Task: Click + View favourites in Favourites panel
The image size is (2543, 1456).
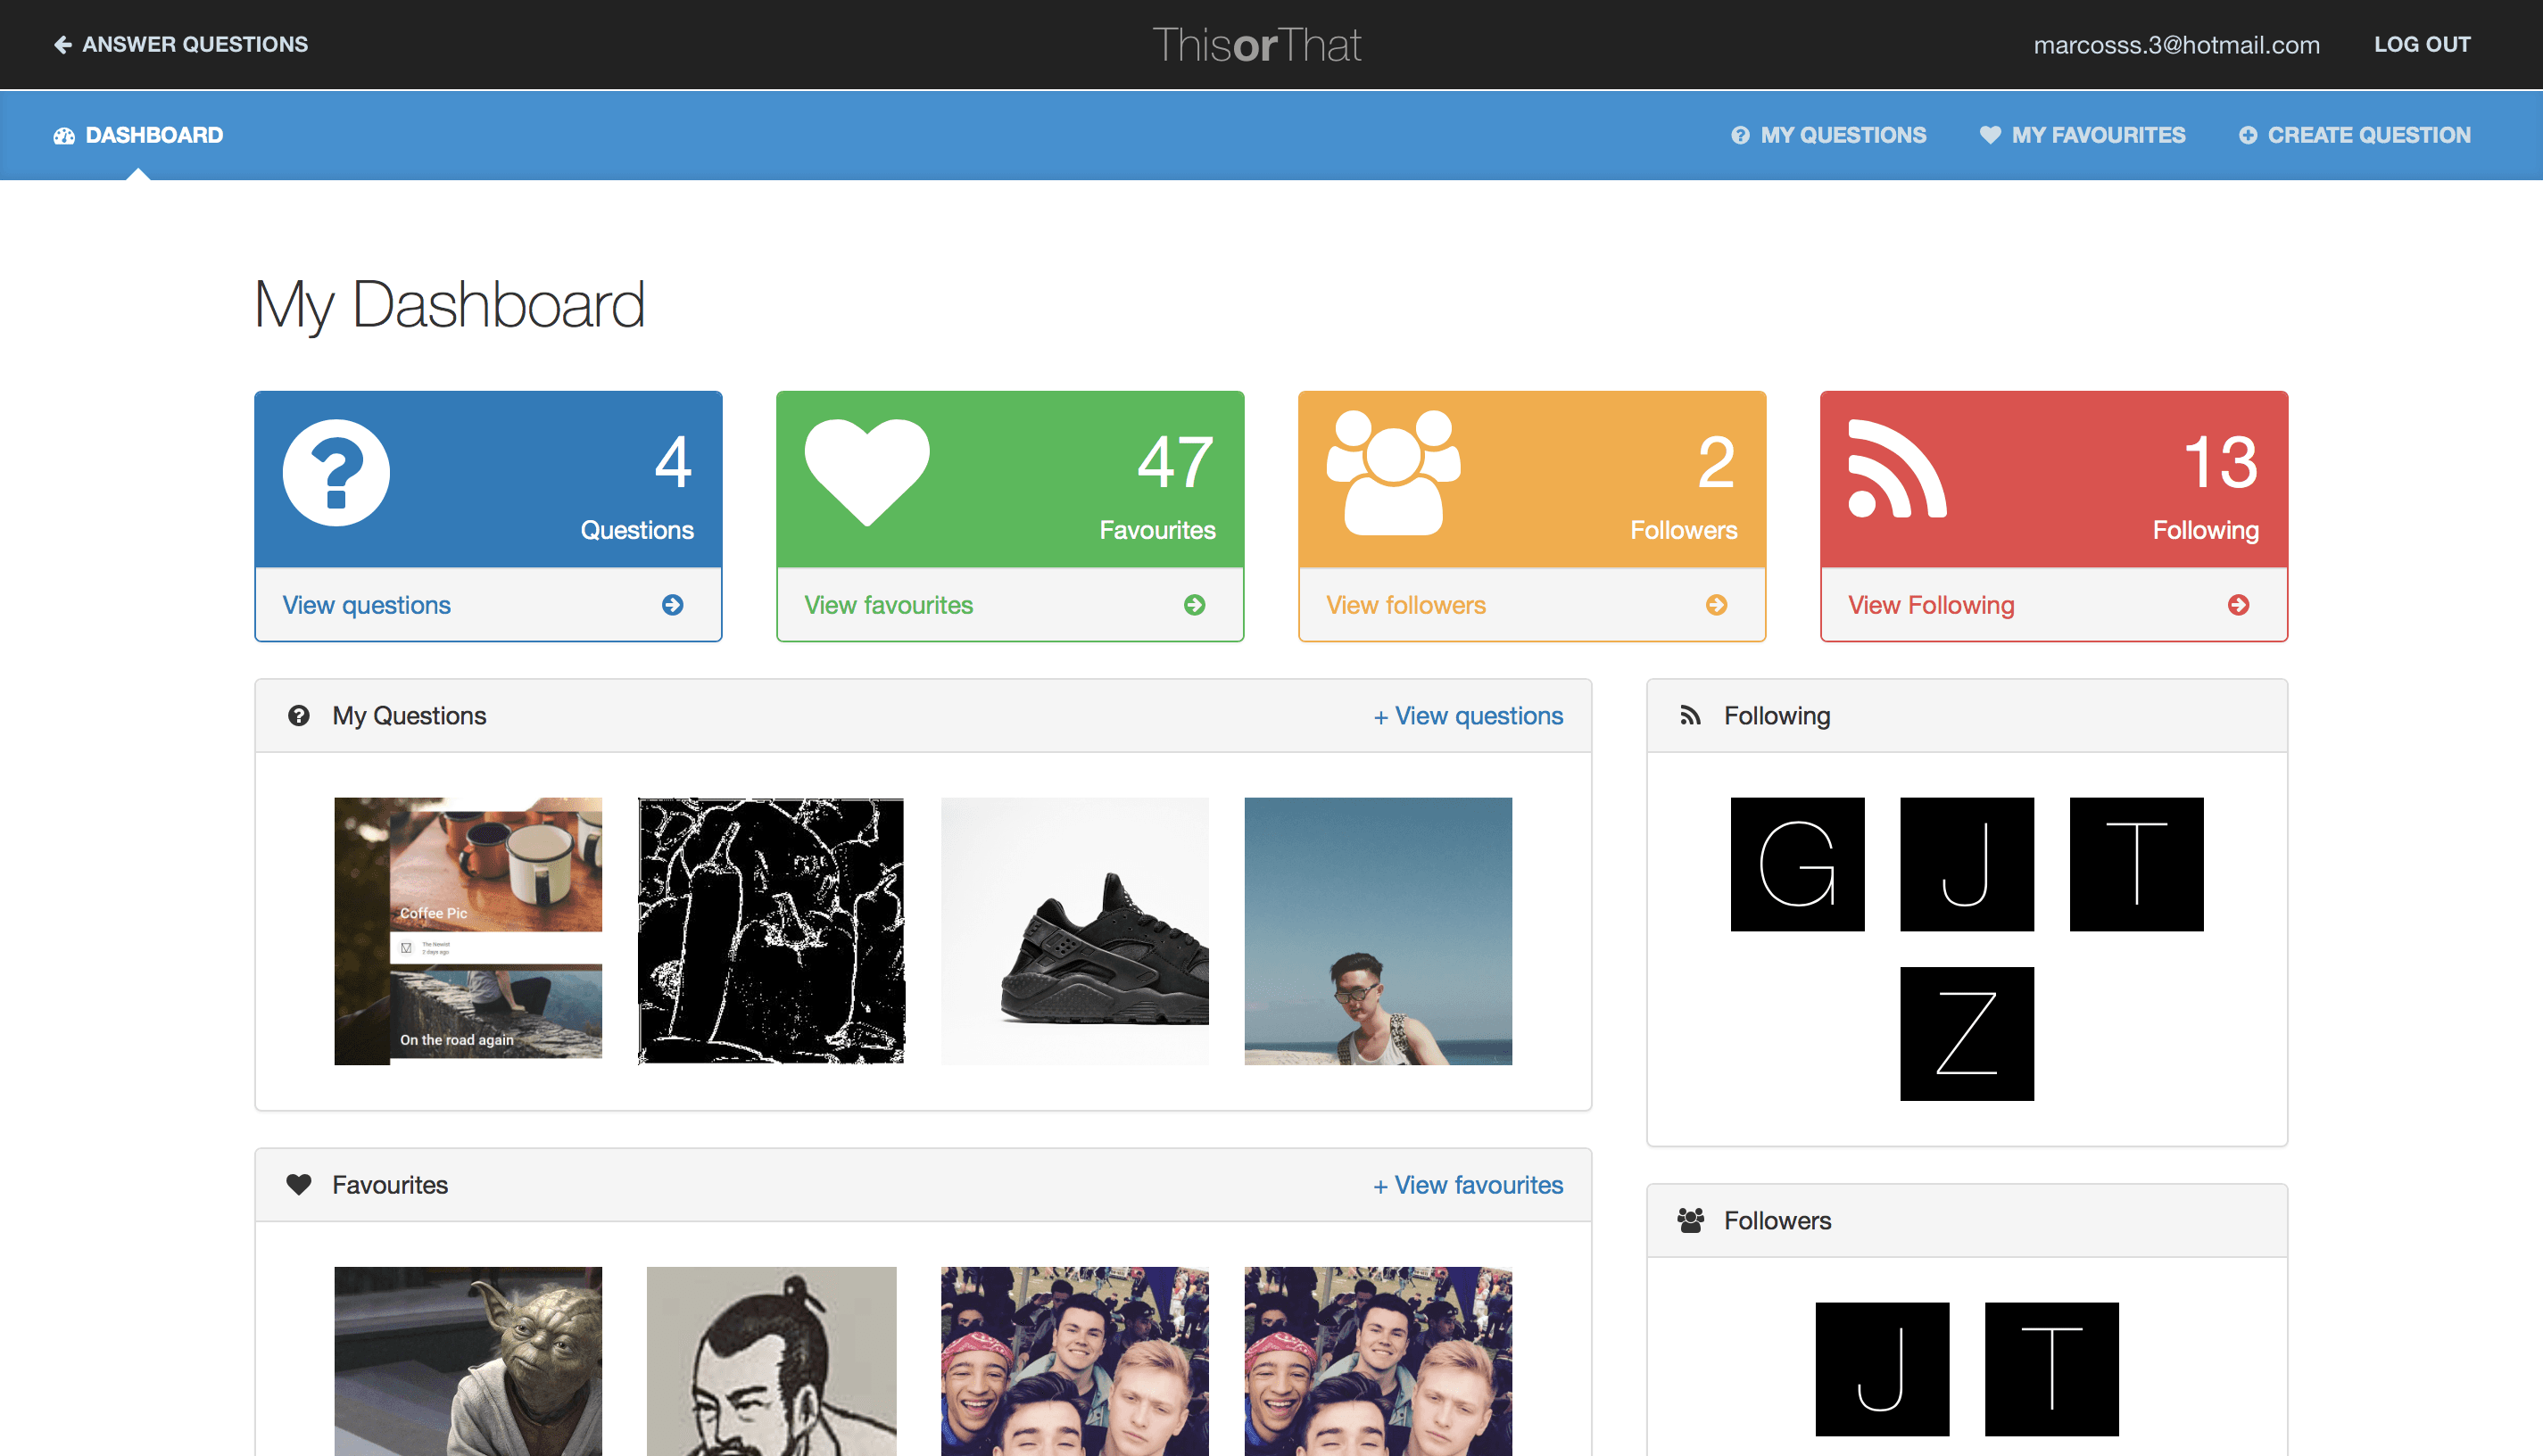Action: click(1468, 1185)
